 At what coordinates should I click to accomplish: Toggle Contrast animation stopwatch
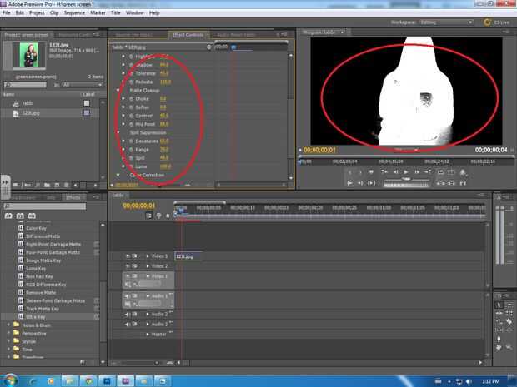point(131,116)
